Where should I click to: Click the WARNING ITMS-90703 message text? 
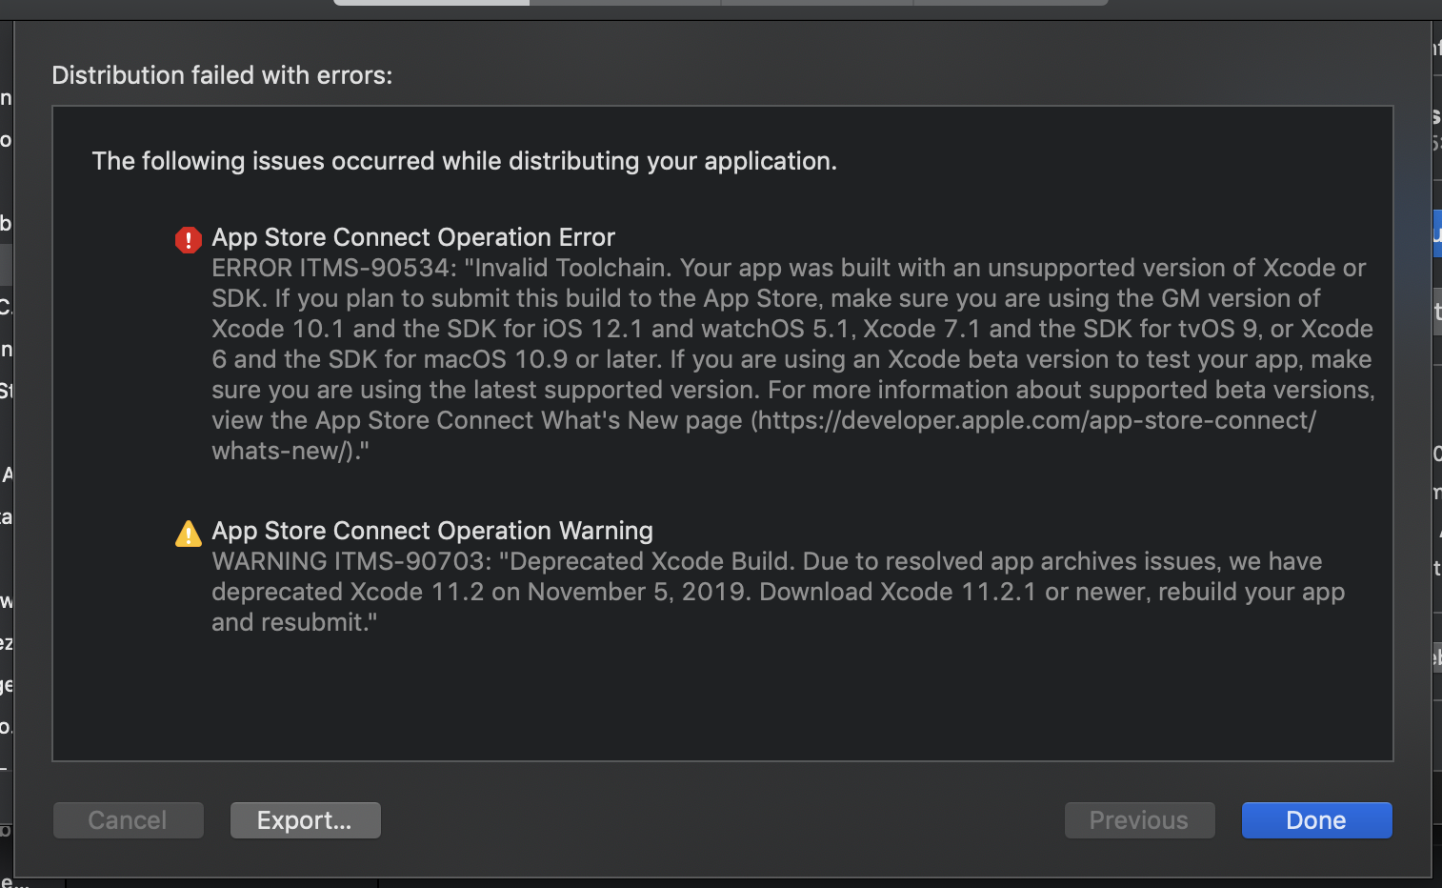(x=778, y=592)
